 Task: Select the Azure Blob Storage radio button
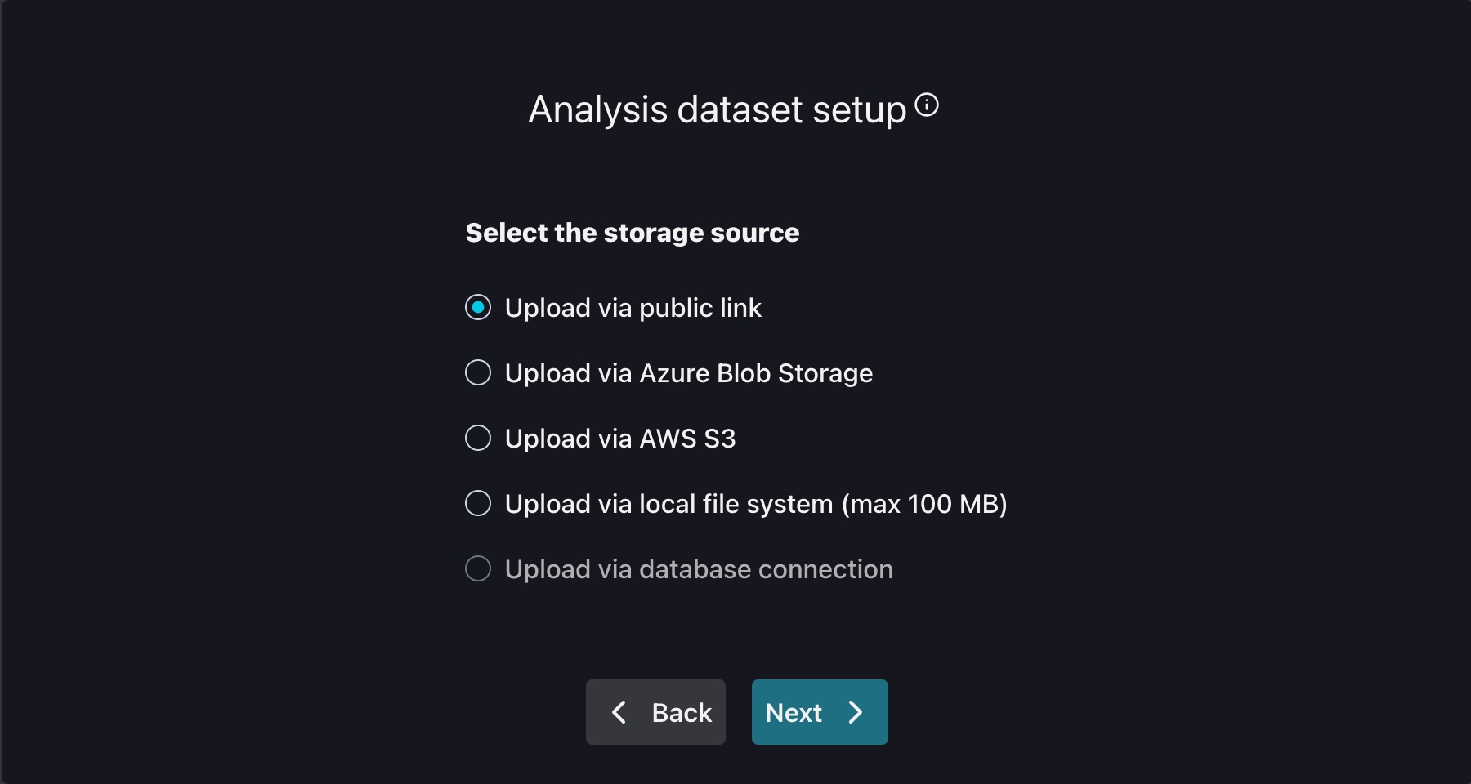coord(478,373)
